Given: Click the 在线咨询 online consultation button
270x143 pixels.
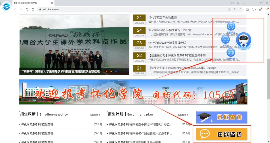Looking at the screenshot, I should tap(221, 134).
